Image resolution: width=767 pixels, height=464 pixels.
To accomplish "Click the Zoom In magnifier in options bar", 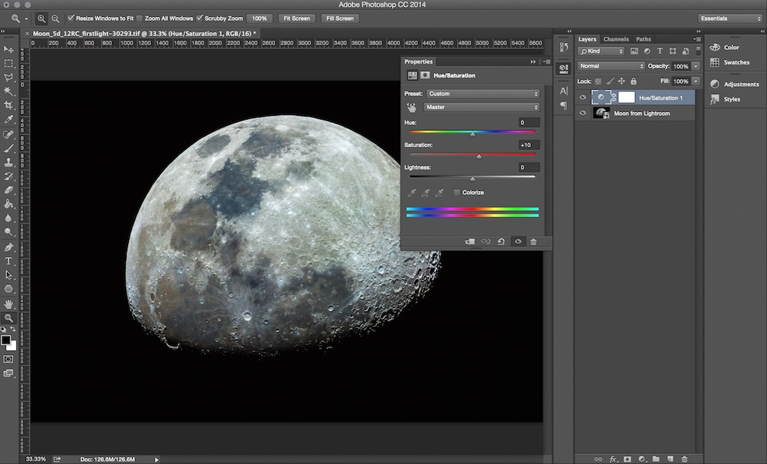I will [41, 18].
